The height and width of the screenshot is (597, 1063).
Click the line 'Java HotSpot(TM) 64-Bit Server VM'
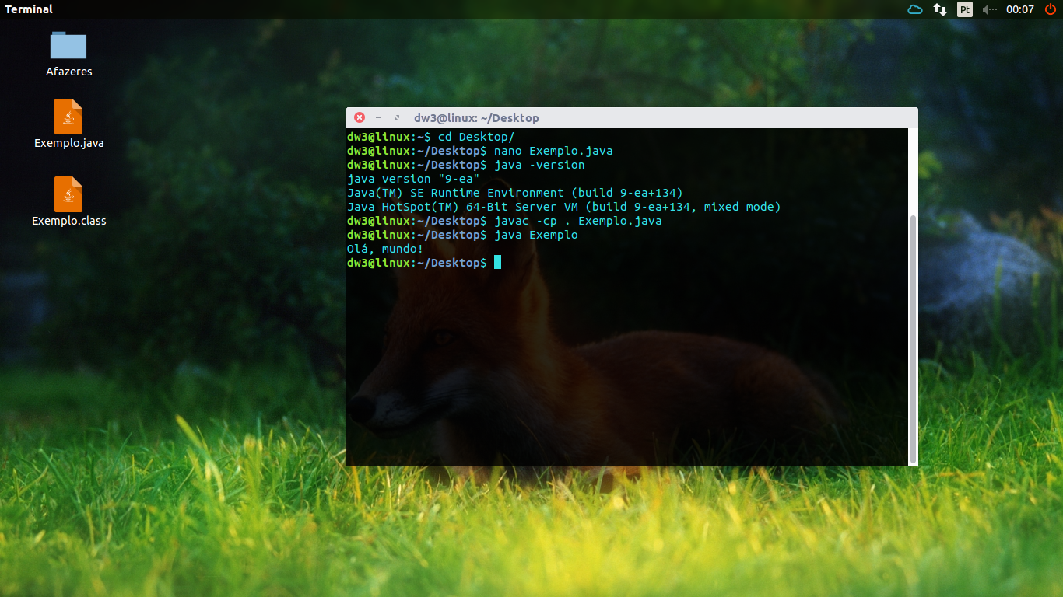pyautogui.click(x=563, y=207)
